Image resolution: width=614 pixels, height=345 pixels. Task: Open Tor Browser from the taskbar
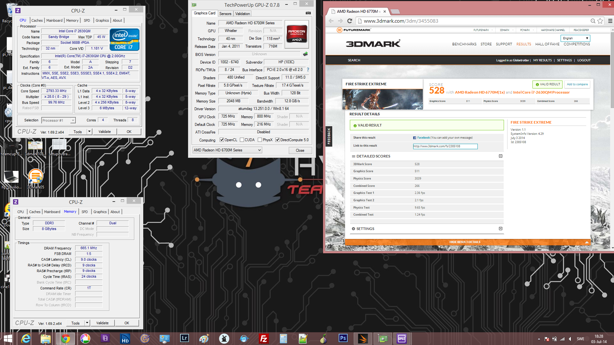[x=323, y=339]
